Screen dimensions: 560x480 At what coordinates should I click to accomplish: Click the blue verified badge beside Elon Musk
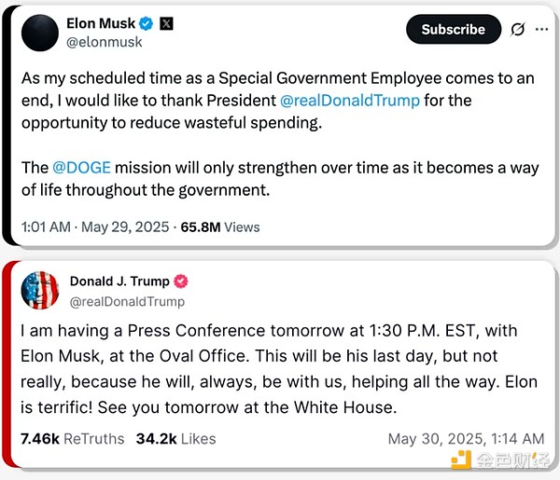147,24
